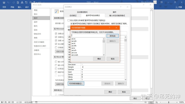185x104 pixels.
Task: Switch to 操作 tab
Action: 114,12
